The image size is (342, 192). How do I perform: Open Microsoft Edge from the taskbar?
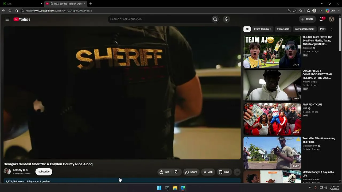[183, 188]
